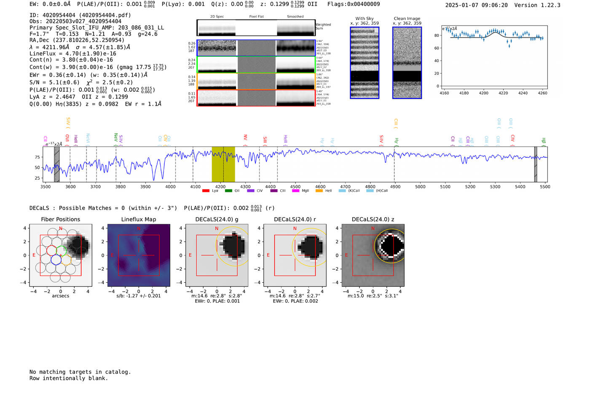Click the Obs: 20220503v027_4020954404 line
The image size is (590, 401).
tap(75, 21)
